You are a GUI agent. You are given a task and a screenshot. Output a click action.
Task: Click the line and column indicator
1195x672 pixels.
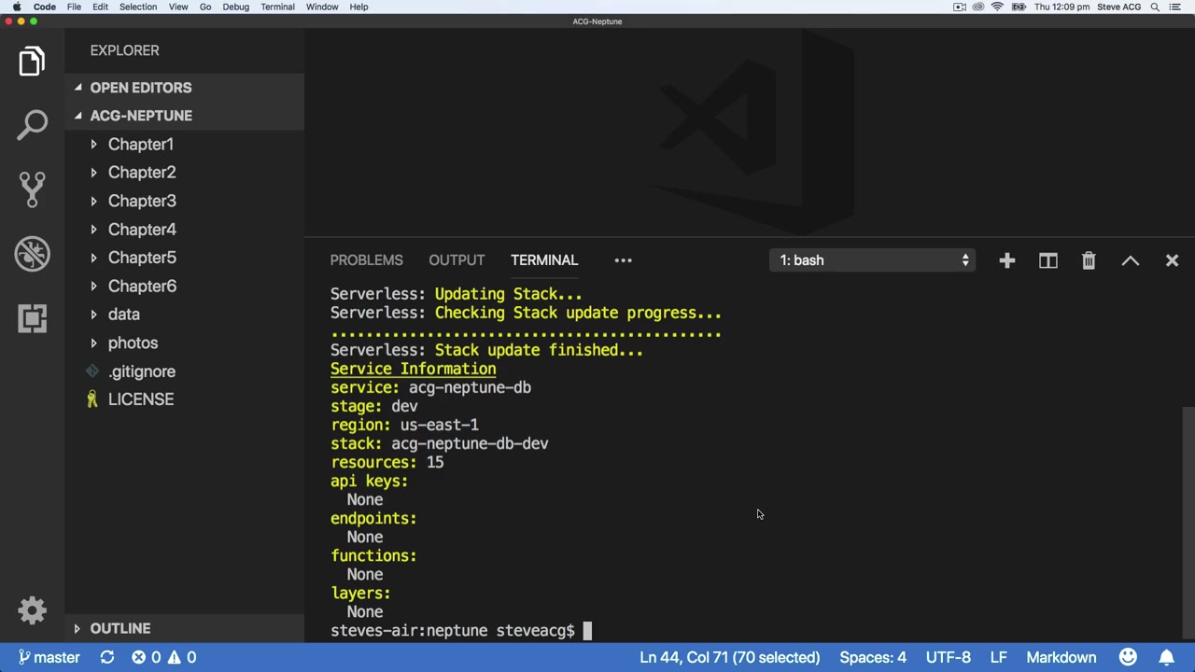[729, 657]
